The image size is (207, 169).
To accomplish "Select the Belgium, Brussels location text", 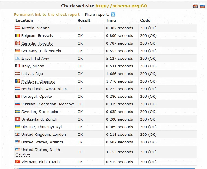I will click(x=37, y=36).
